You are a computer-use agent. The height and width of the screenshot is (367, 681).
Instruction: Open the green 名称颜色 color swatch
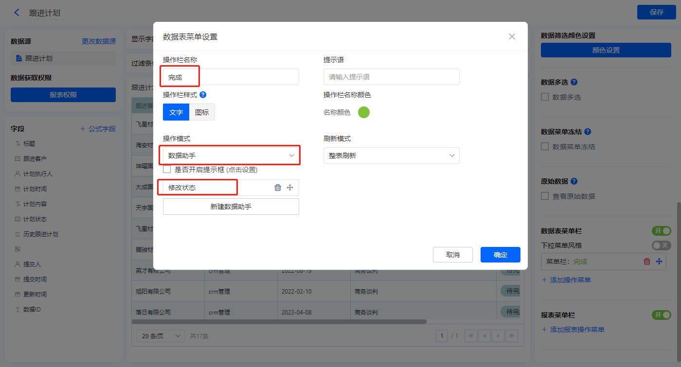tap(364, 112)
